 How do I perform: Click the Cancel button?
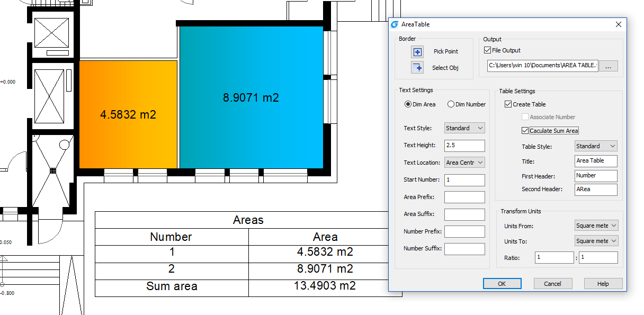(x=552, y=284)
